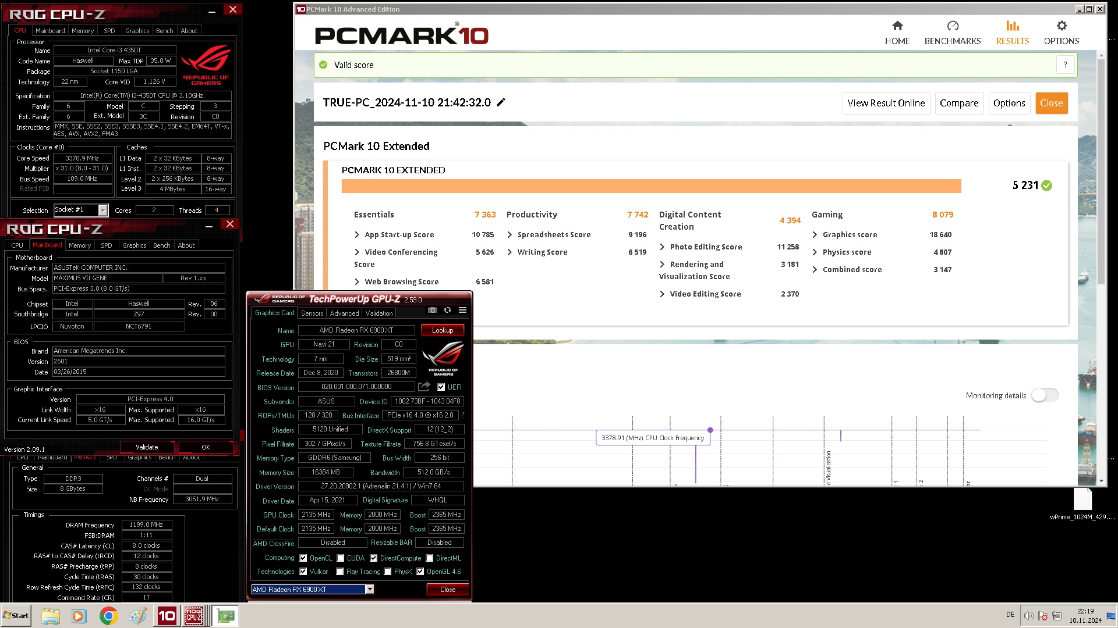1118x628 pixels.
Task: Click the green valid score check icon
Action: click(x=323, y=65)
